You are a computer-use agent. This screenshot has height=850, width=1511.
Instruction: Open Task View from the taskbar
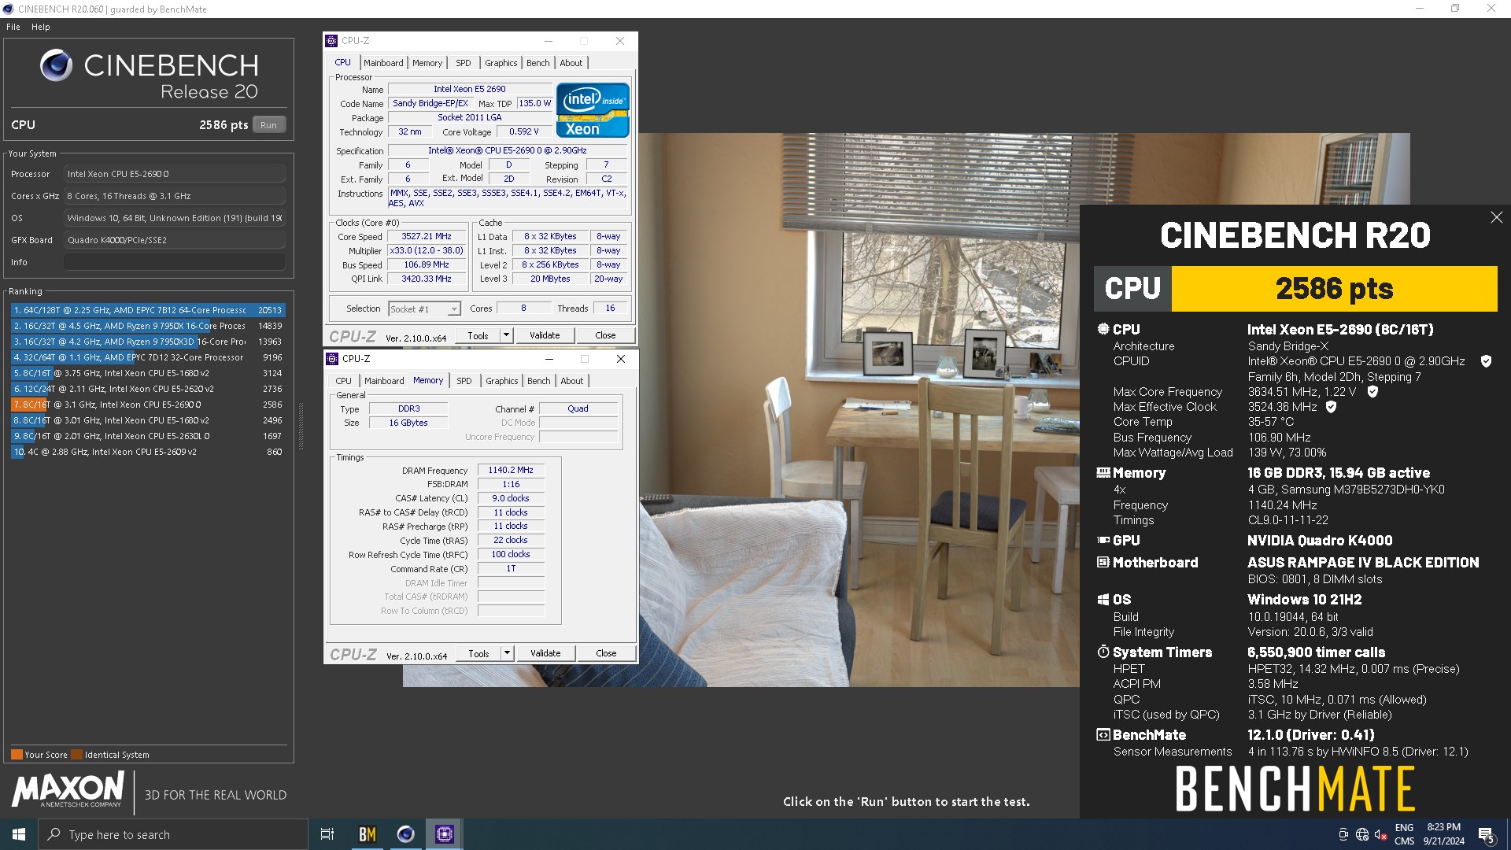tap(327, 834)
